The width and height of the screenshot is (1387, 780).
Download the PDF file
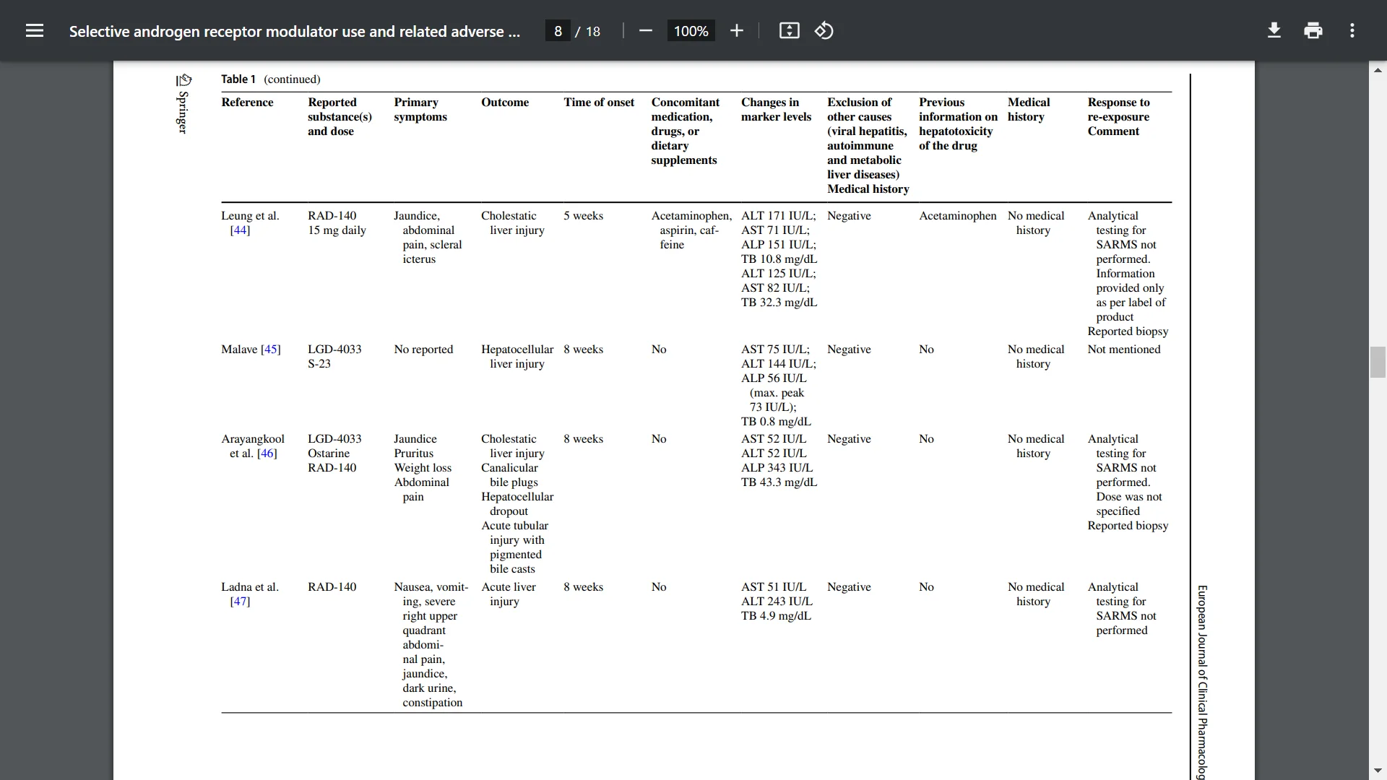(1274, 31)
